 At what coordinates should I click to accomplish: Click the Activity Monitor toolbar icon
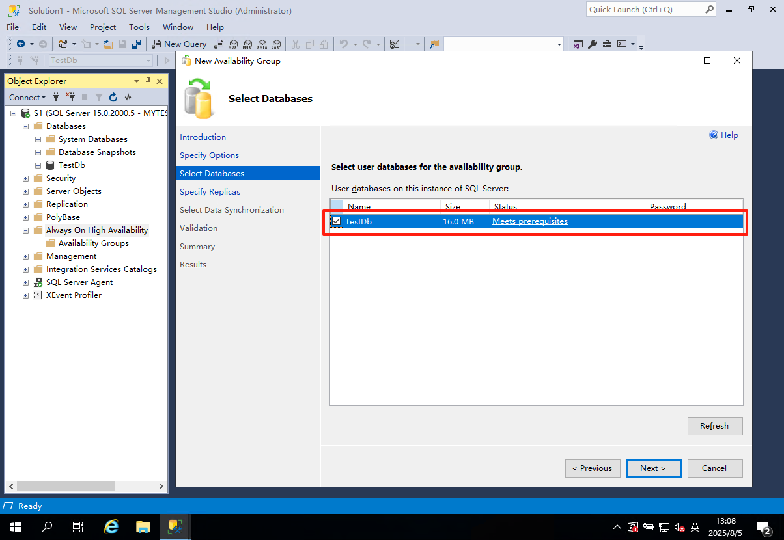click(x=394, y=44)
